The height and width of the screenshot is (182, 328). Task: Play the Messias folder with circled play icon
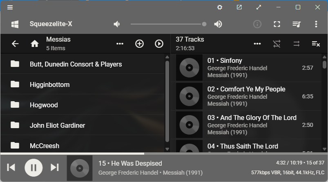(x=159, y=44)
